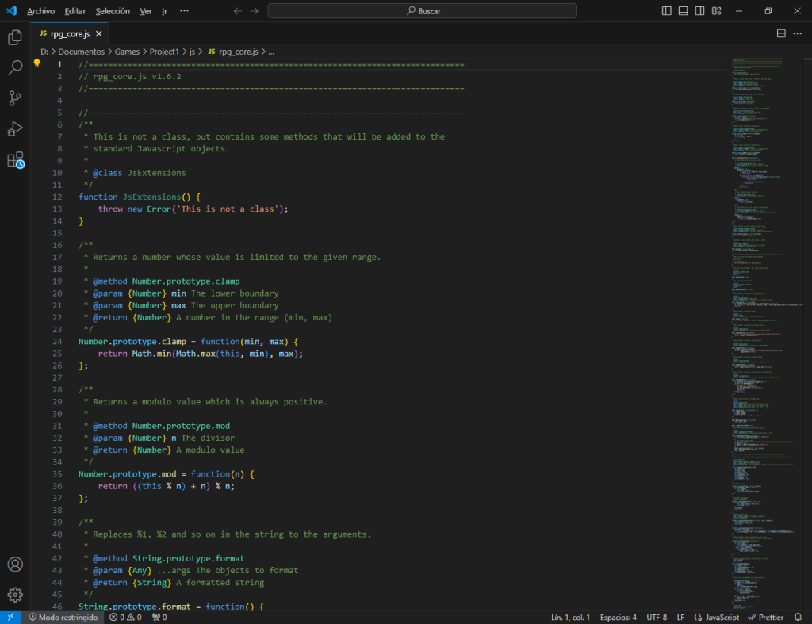The height and width of the screenshot is (624, 812).
Task: Click 'return Math.min' on line 25
Action: pos(135,354)
